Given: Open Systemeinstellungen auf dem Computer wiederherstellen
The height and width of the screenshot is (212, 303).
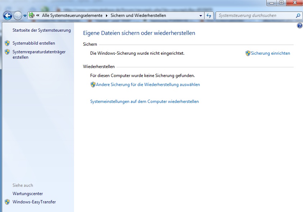Looking at the screenshot, I should pyautogui.click(x=144, y=102).
